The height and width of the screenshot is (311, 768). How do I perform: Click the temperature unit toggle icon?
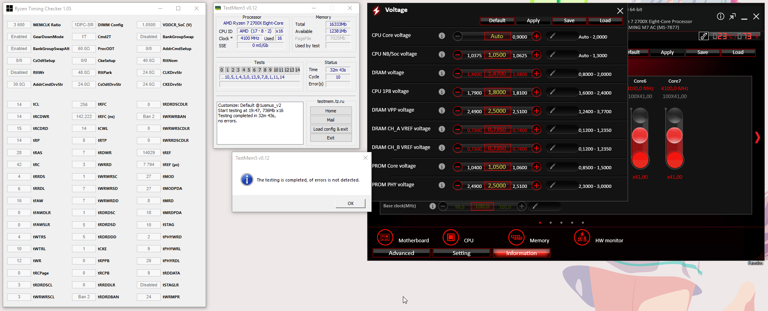(x=704, y=36)
